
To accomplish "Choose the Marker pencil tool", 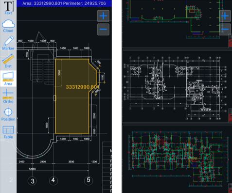I will click(x=8, y=43).
